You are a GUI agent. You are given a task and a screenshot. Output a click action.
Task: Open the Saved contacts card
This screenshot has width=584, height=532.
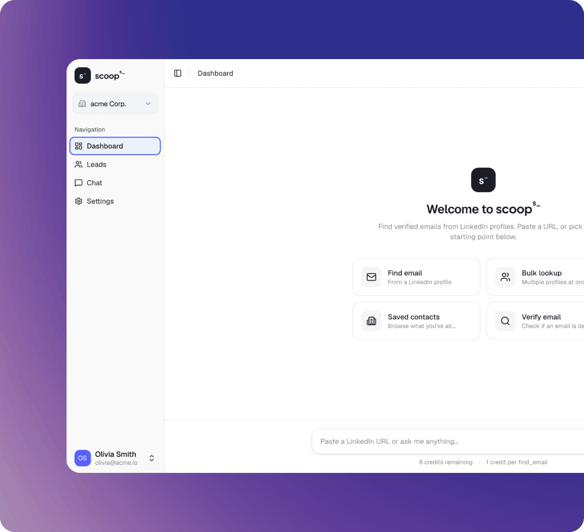coord(416,321)
